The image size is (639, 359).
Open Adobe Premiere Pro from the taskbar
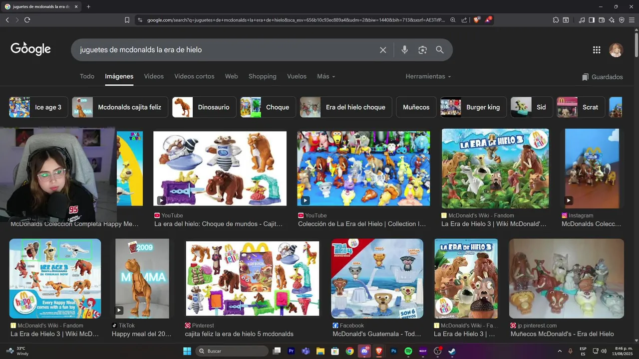coord(291,351)
